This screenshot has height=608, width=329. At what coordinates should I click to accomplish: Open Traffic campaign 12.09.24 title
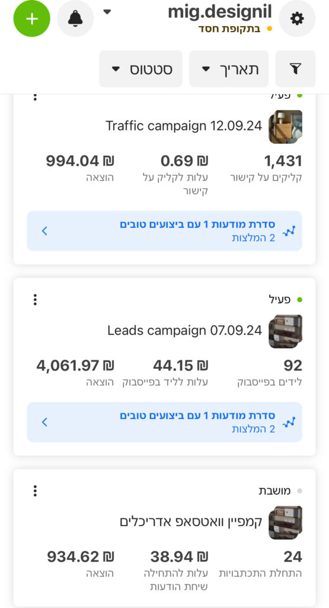[184, 126]
